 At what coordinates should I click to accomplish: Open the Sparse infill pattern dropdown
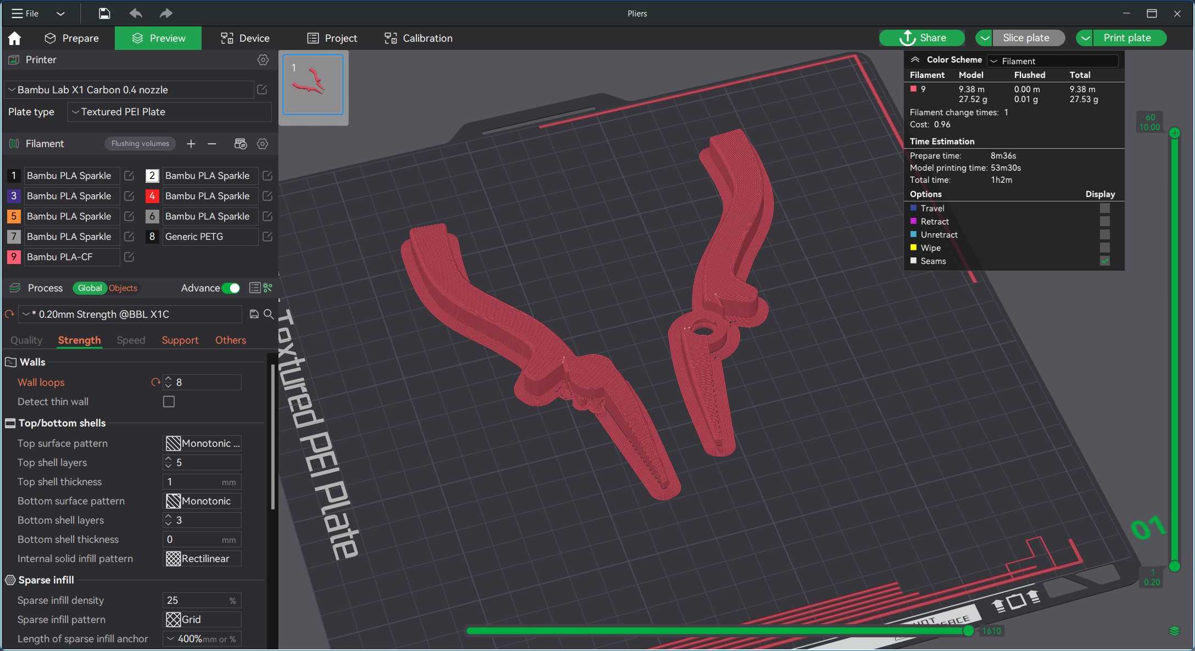pos(203,620)
